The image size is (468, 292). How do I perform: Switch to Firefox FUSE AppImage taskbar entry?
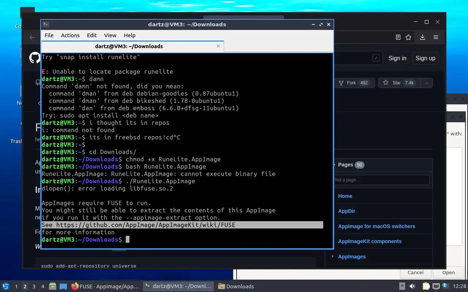pos(105,287)
